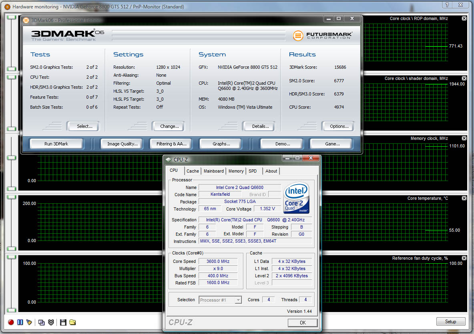Click the Multiplier value x 9.0
The image size is (474, 334).
tap(218, 268)
